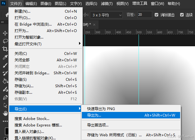Toggle the 消除锯齿 anti-alias checkbox
Image resolution: width=195 pixels, height=140 pixels.
coord(156,15)
